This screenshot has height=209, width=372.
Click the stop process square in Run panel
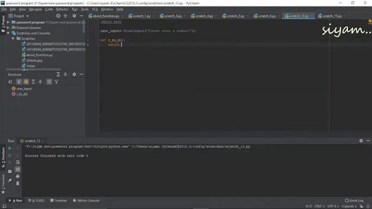coord(10,156)
